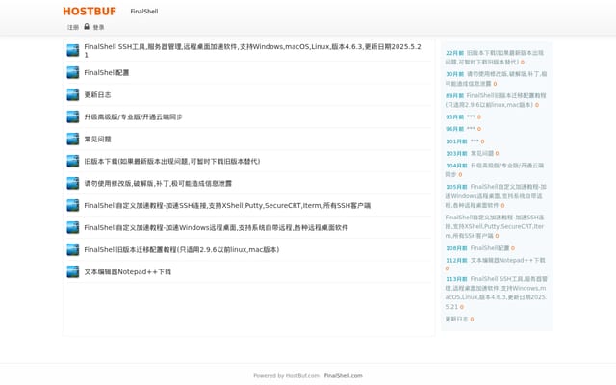Click icon beside 加速SSH连接 tutorial row
Image resolution: width=616 pixels, height=385 pixels.
[x=73, y=205]
